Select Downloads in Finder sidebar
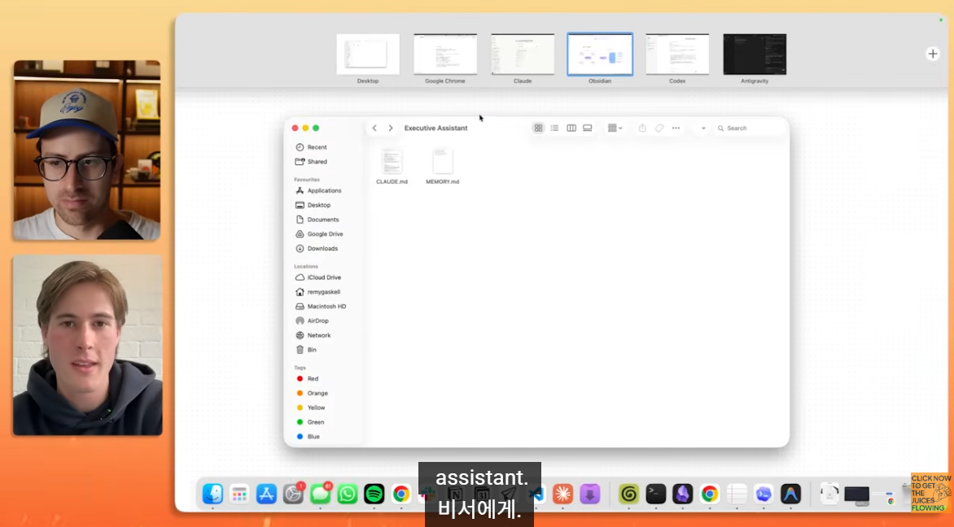 point(322,249)
